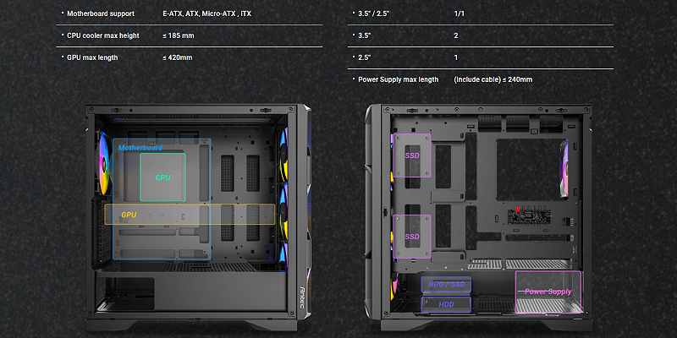Screen dimensions: 677x338
Task: Click the 3.5" / 2.5" drive bay label
Action: pos(378,15)
